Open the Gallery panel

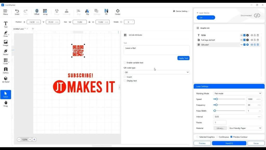(5, 70)
